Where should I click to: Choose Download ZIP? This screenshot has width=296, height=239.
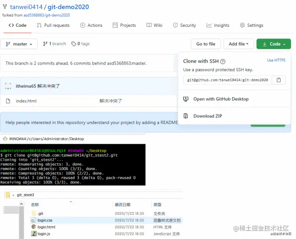tap(208, 116)
